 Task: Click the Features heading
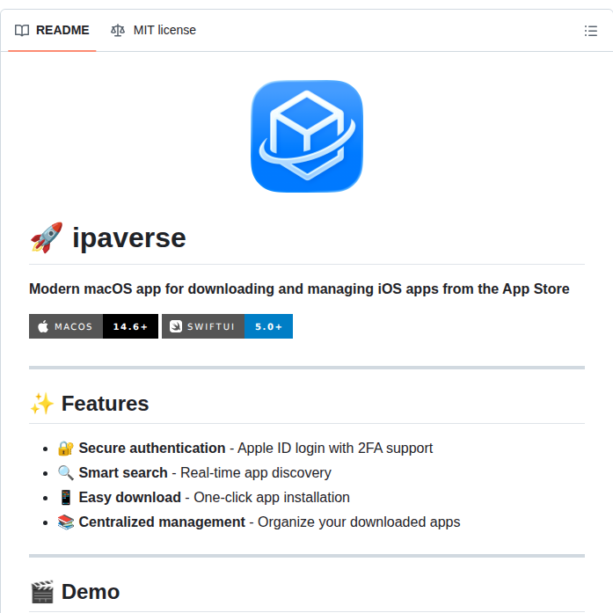tap(105, 404)
